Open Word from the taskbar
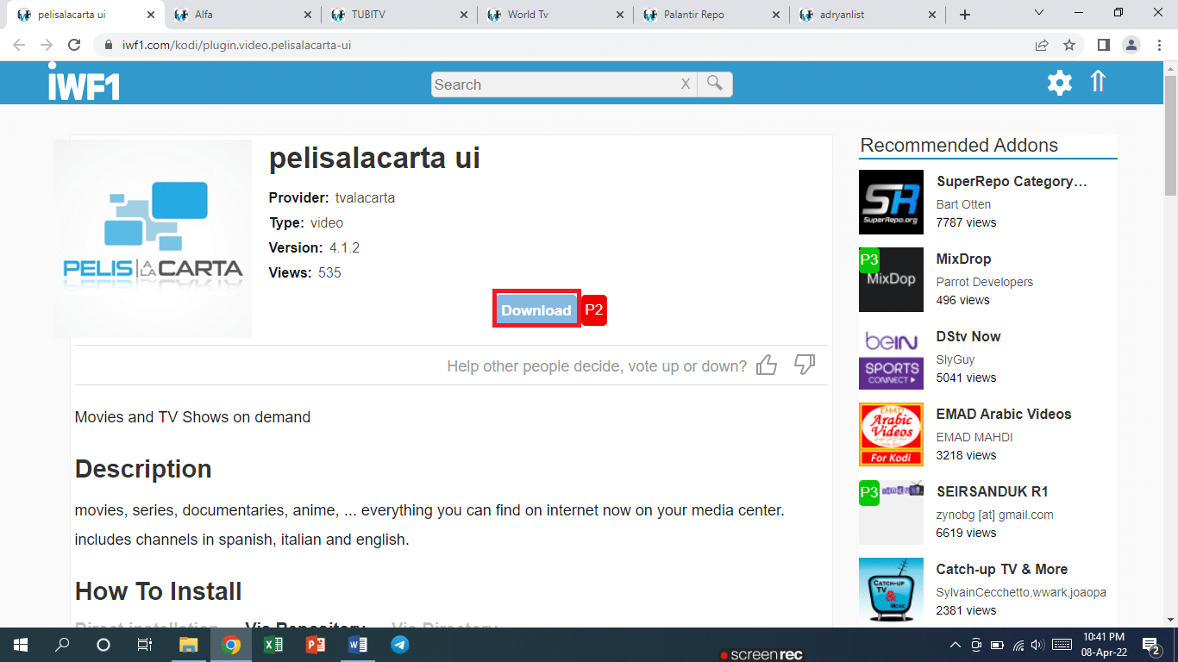Image resolution: width=1178 pixels, height=662 pixels. tap(357, 645)
